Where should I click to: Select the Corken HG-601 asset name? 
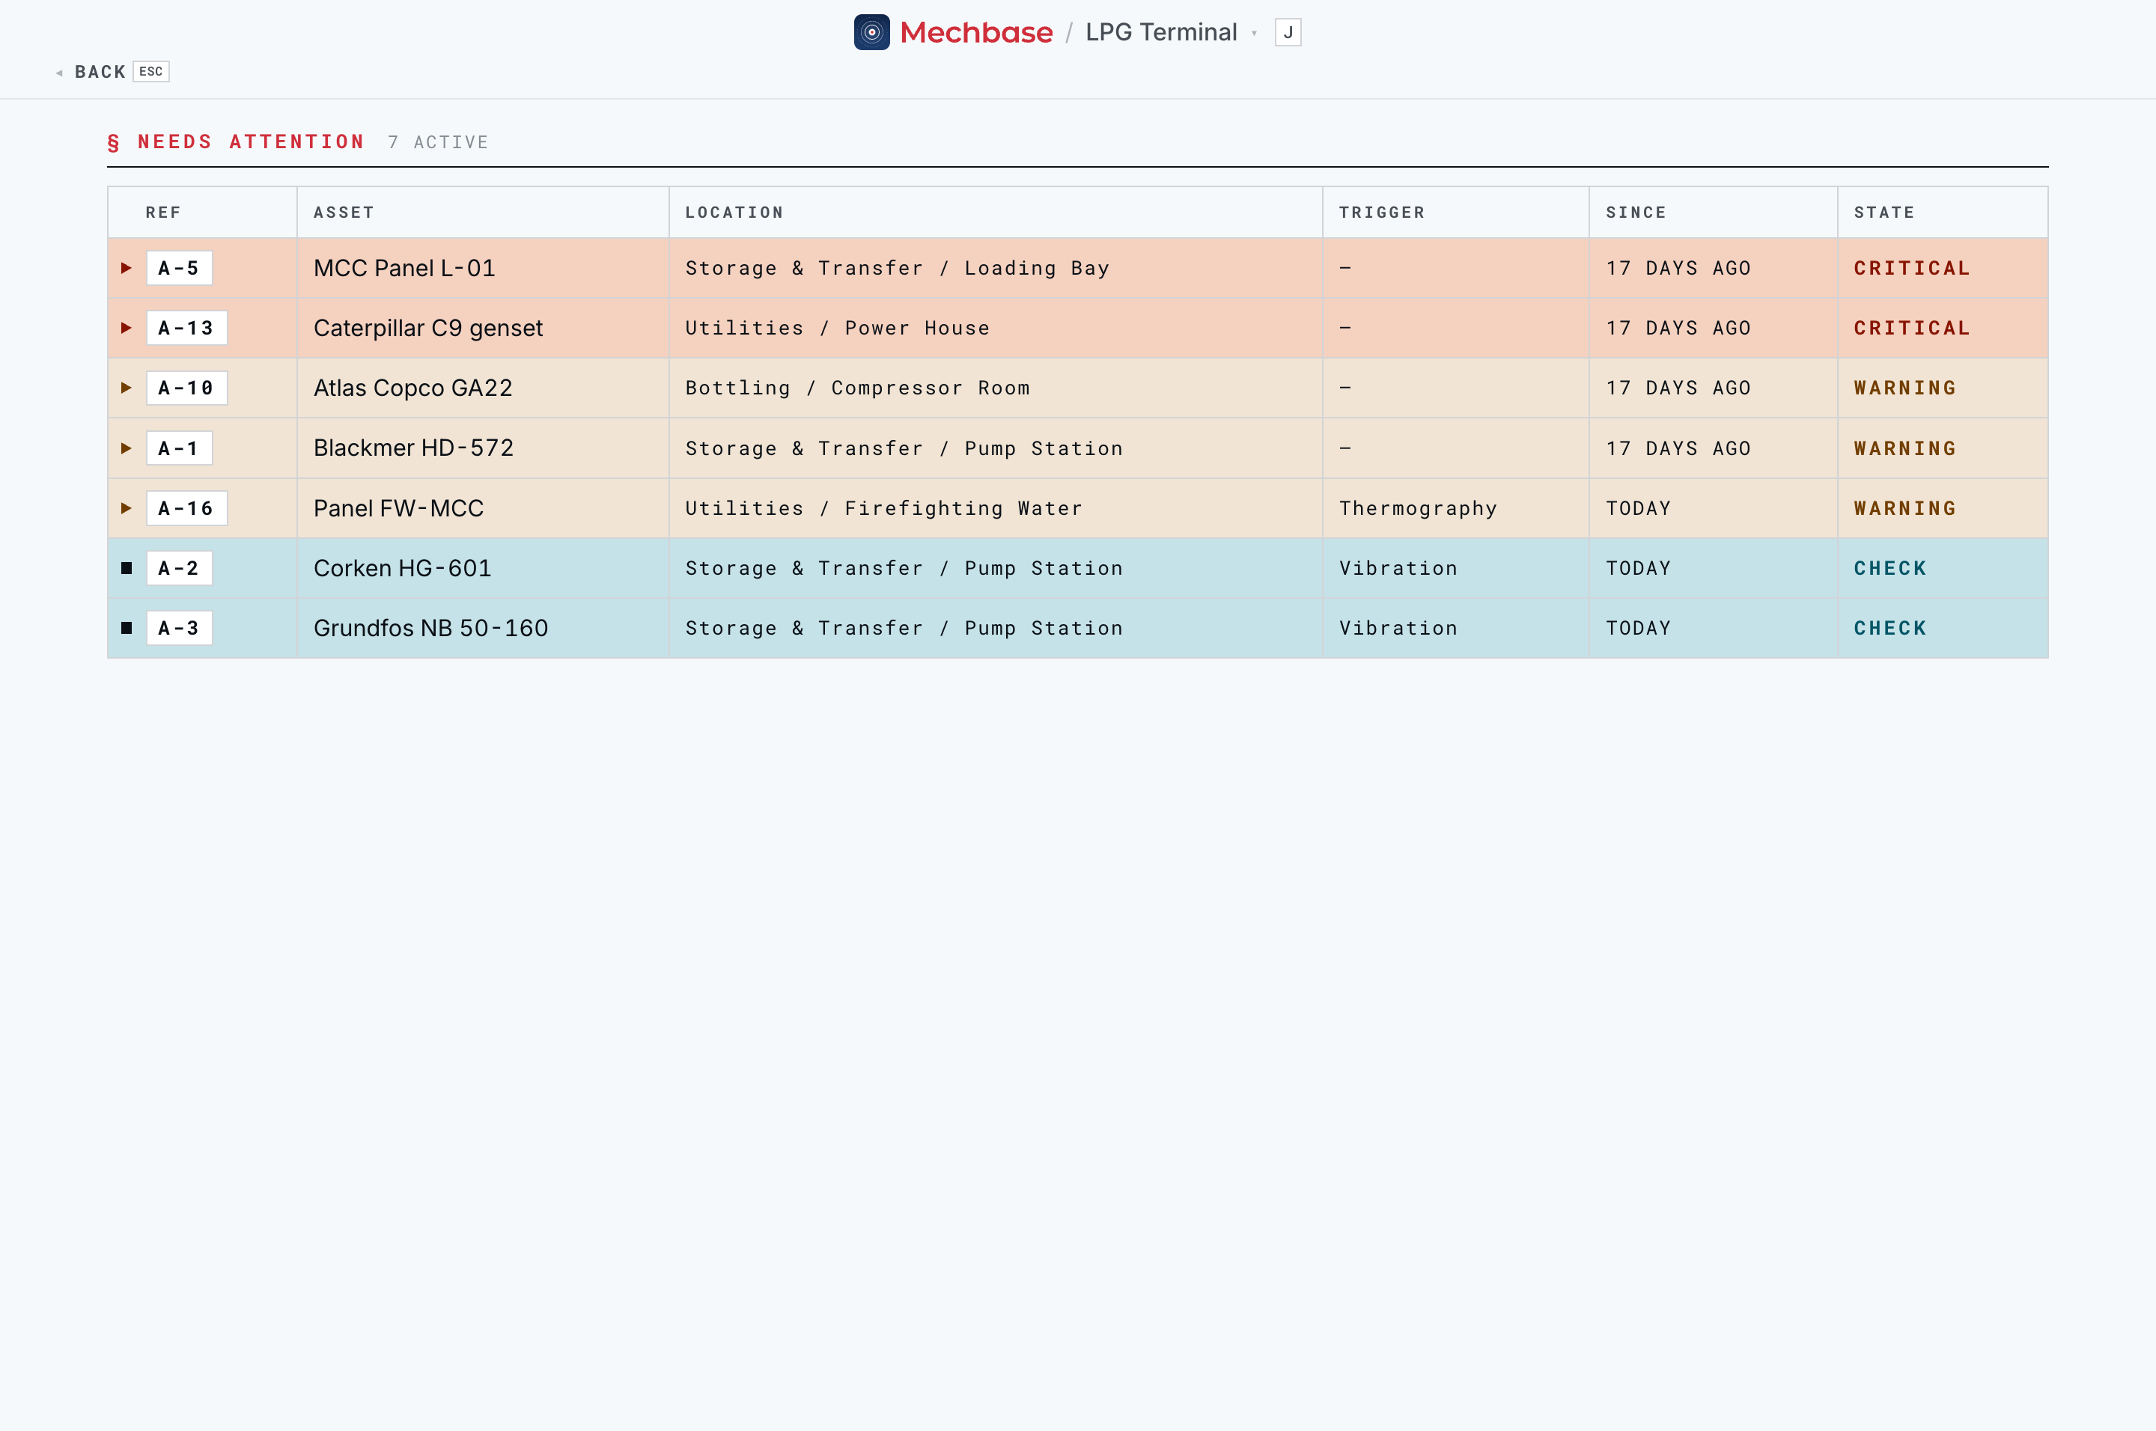(x=403, y=567)
